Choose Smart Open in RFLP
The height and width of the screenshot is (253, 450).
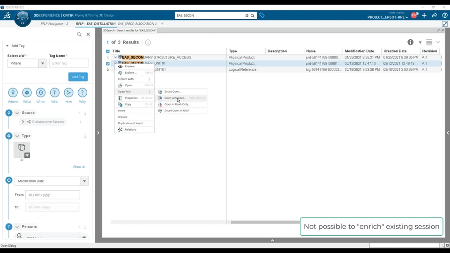[x=180, y=111]
